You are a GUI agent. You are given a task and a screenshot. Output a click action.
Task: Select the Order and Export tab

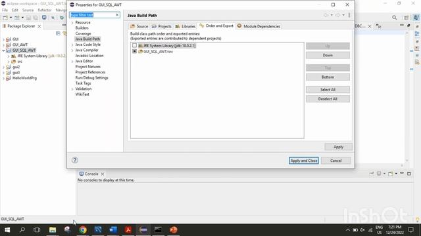(x=216, y=26)
